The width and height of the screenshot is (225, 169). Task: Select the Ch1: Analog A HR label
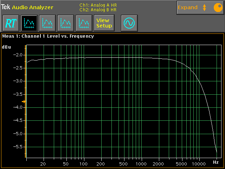pos(98,5)
